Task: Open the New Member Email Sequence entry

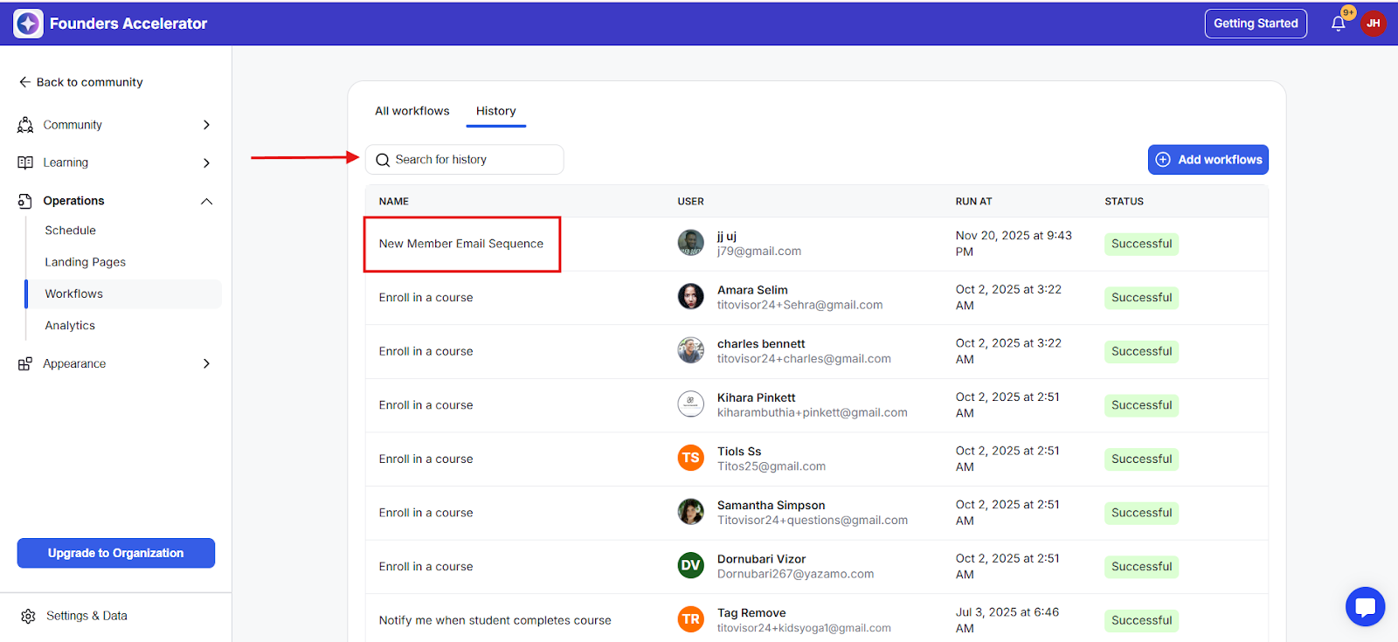Action: coord(461,244)
